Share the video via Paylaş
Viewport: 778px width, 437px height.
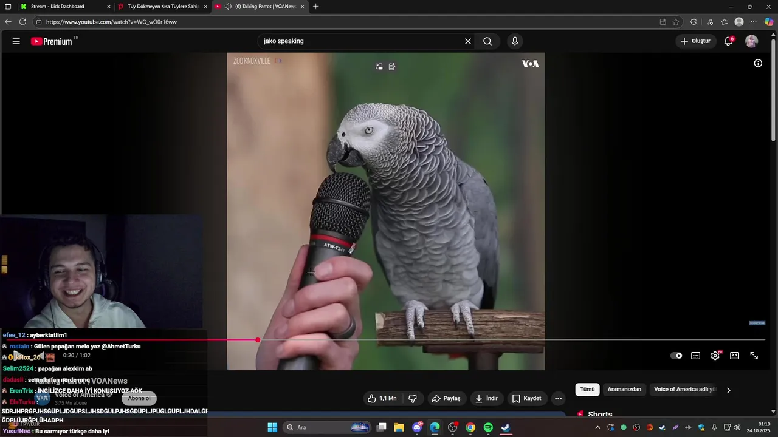click(x=446, y=398)
